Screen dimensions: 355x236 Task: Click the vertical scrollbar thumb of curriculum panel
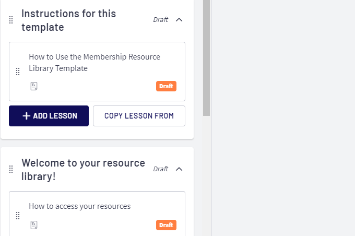coord(206,57)
